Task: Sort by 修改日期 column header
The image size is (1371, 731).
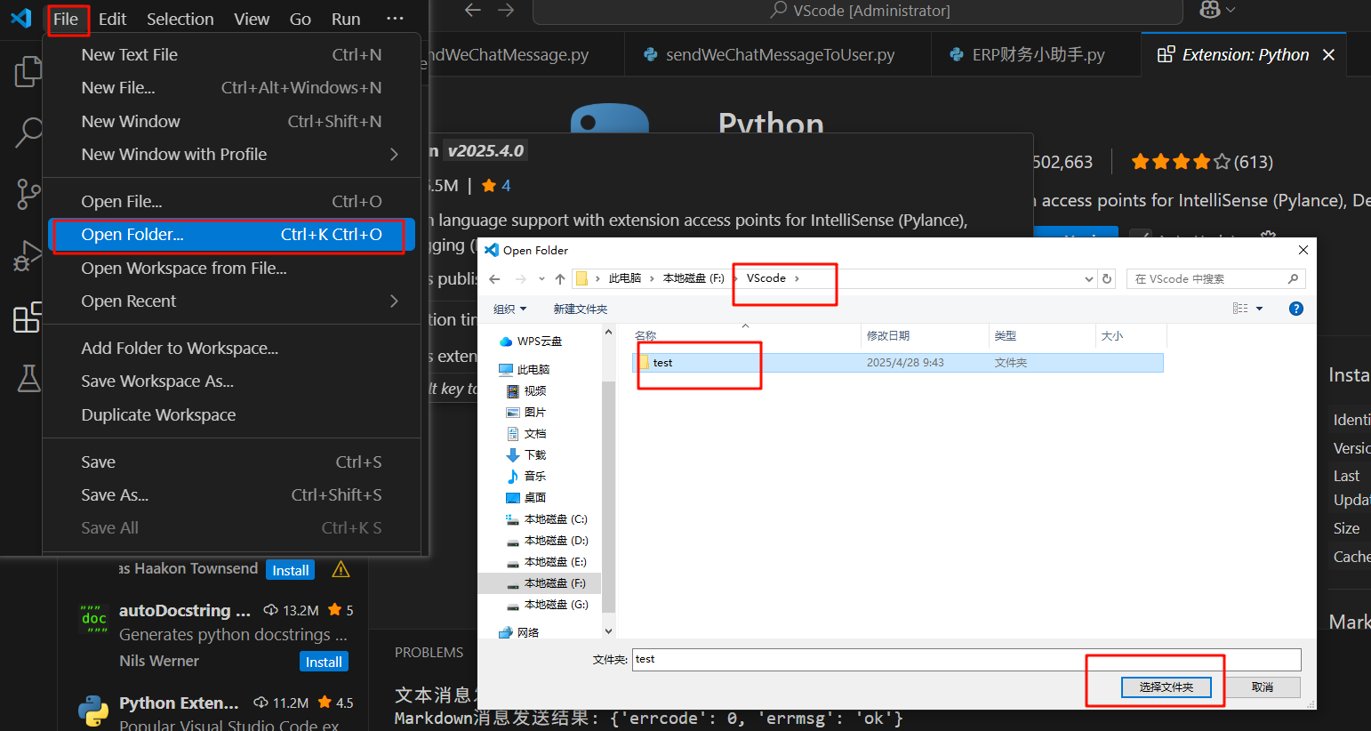Action: tap(925, 336)
